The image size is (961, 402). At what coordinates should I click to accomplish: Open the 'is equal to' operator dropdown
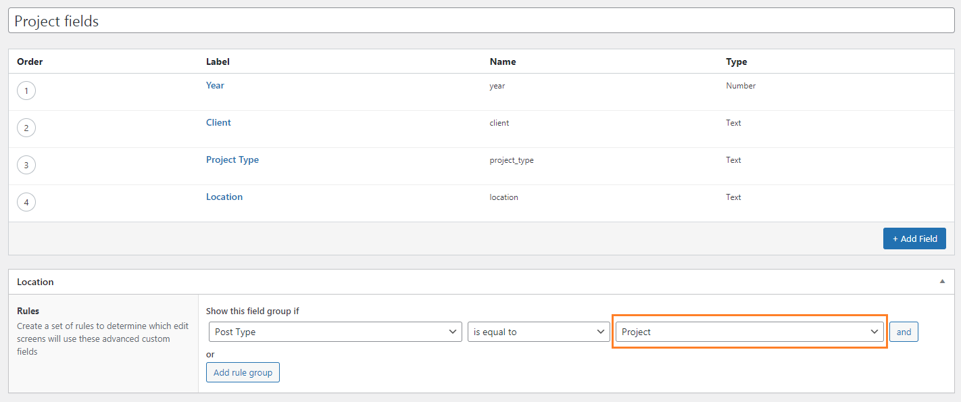tap(539, 332)
